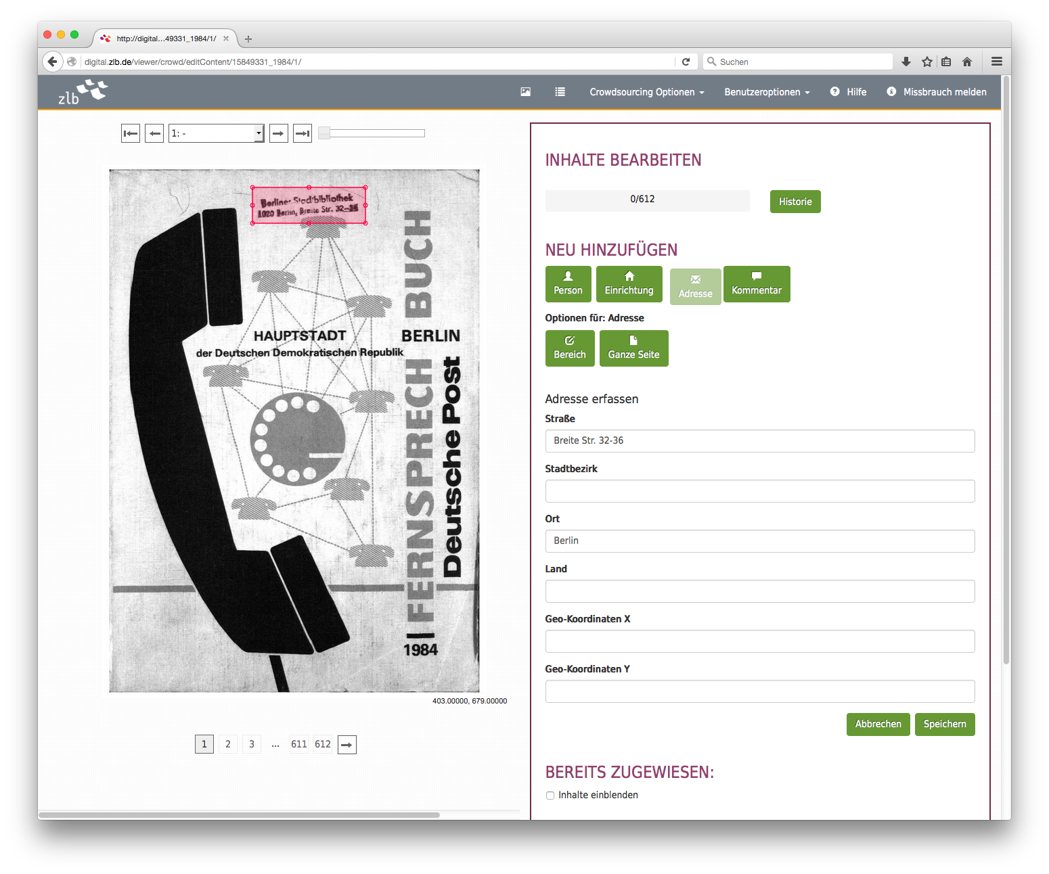Click the page zoom slider handle
This screenshot has width=1049, height=874.
[324, 133]
